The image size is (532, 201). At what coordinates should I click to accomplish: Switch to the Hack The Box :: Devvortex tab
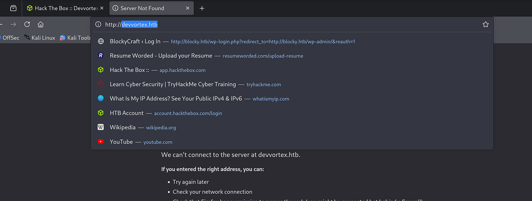[x=65, y=8]
